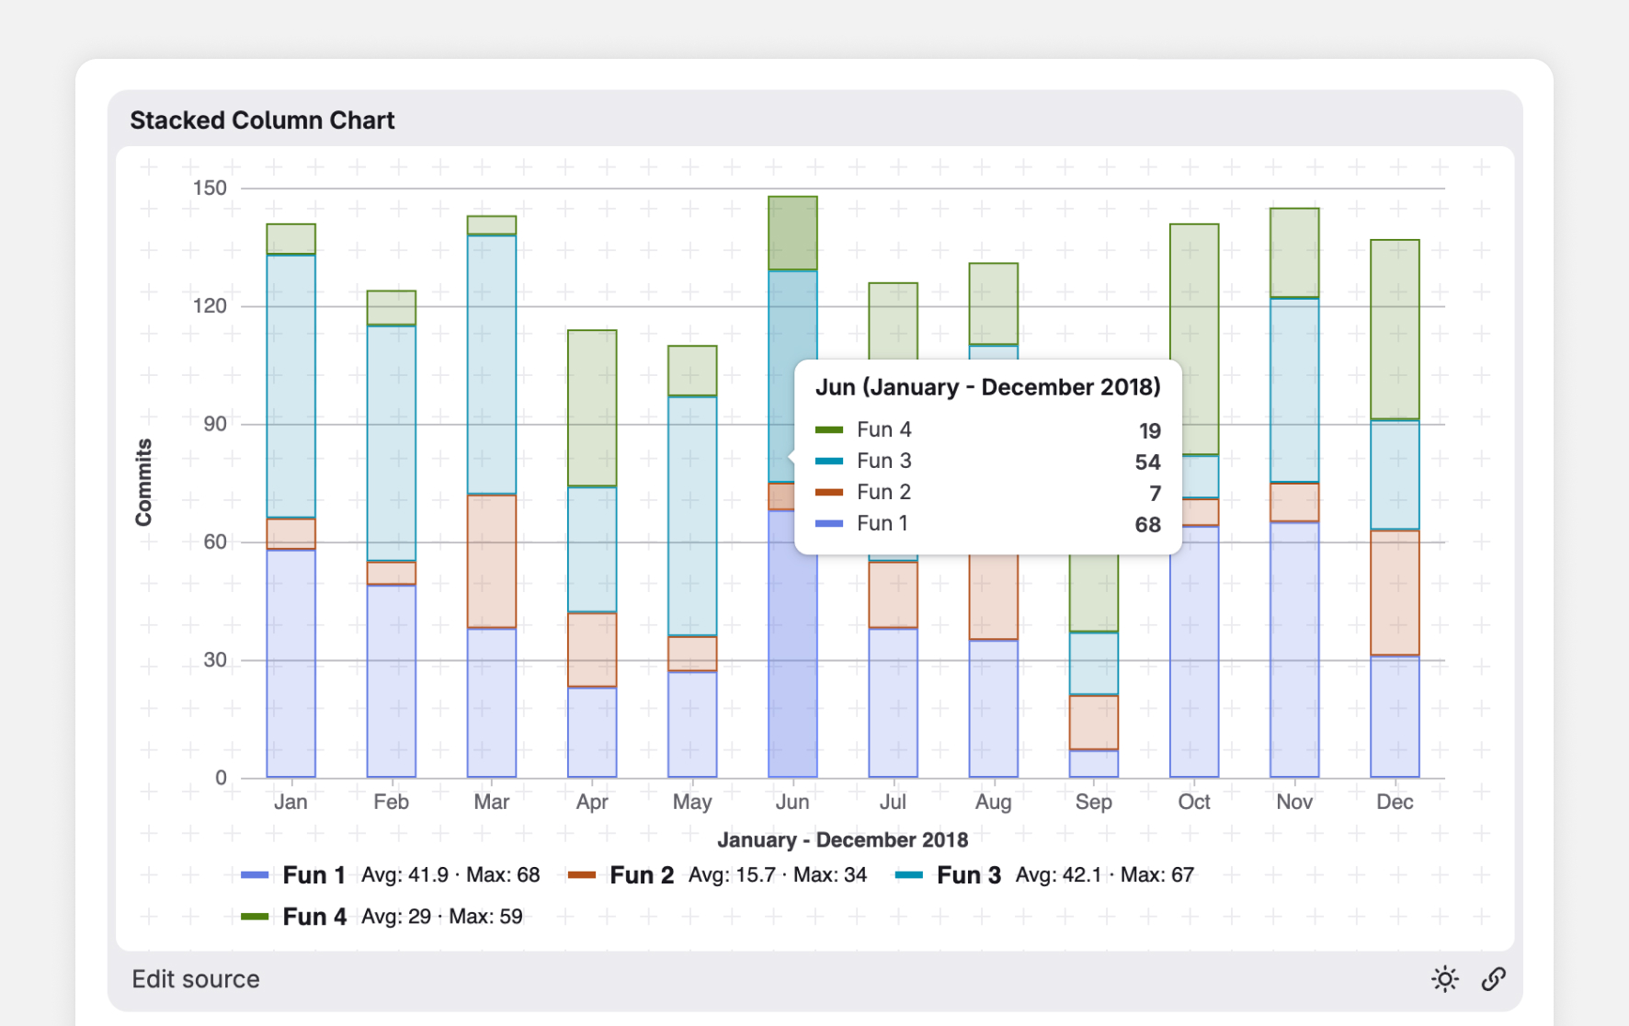The width and height of the screenshot is (1629, 1026).
Task: Click the 'January - December 2018' axis title
Action: 842,840
